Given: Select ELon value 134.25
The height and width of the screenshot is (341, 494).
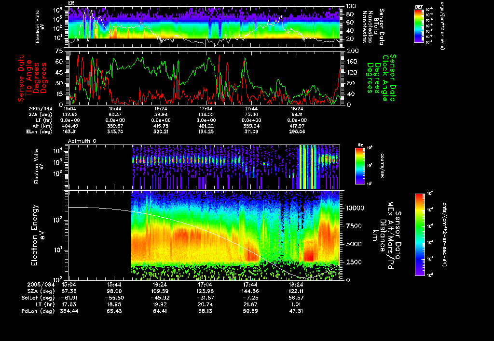Looking at the screenshot, I should pyautogui.click(x=206, y=132).
